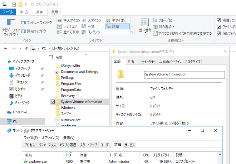The image size is (236, 164).
Task: Click properties icon in quick access toolbar
Action: point(14,4)
